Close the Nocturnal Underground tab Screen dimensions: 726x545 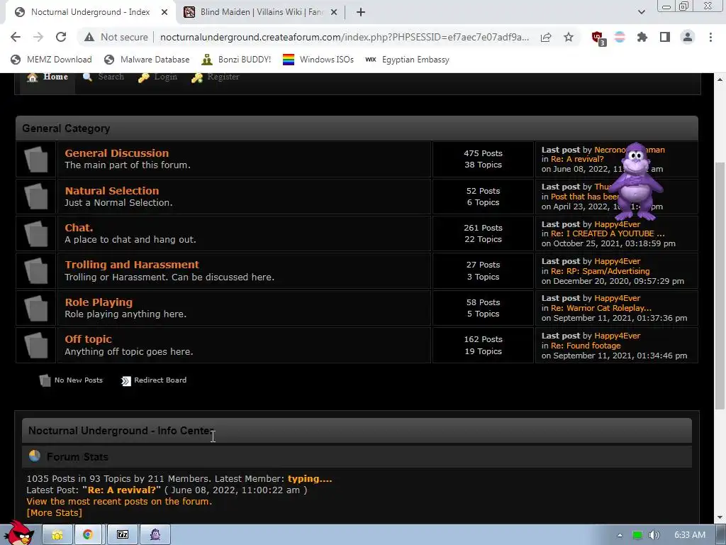[x=164, y=13]
